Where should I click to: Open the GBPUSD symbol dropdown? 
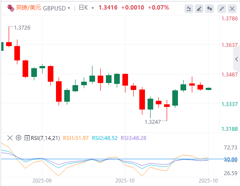coord(56,8)
